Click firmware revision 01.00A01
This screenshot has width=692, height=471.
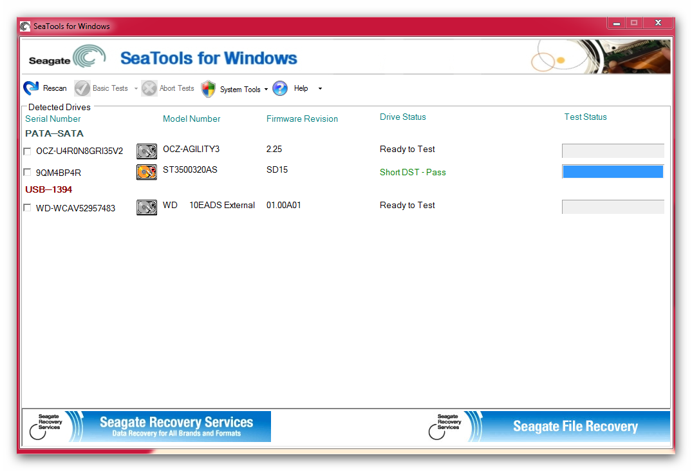tap(284, 205)
